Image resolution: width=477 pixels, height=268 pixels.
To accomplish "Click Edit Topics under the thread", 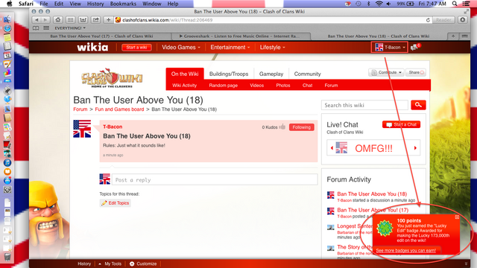I will point(116,203).
